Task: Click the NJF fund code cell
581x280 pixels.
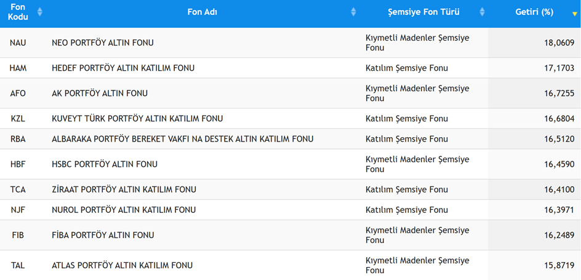Action: click(18, 209)
